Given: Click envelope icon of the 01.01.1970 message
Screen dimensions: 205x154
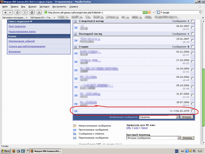Looking at the screenshot, I should pyautogui.click(x=76, y=111).
